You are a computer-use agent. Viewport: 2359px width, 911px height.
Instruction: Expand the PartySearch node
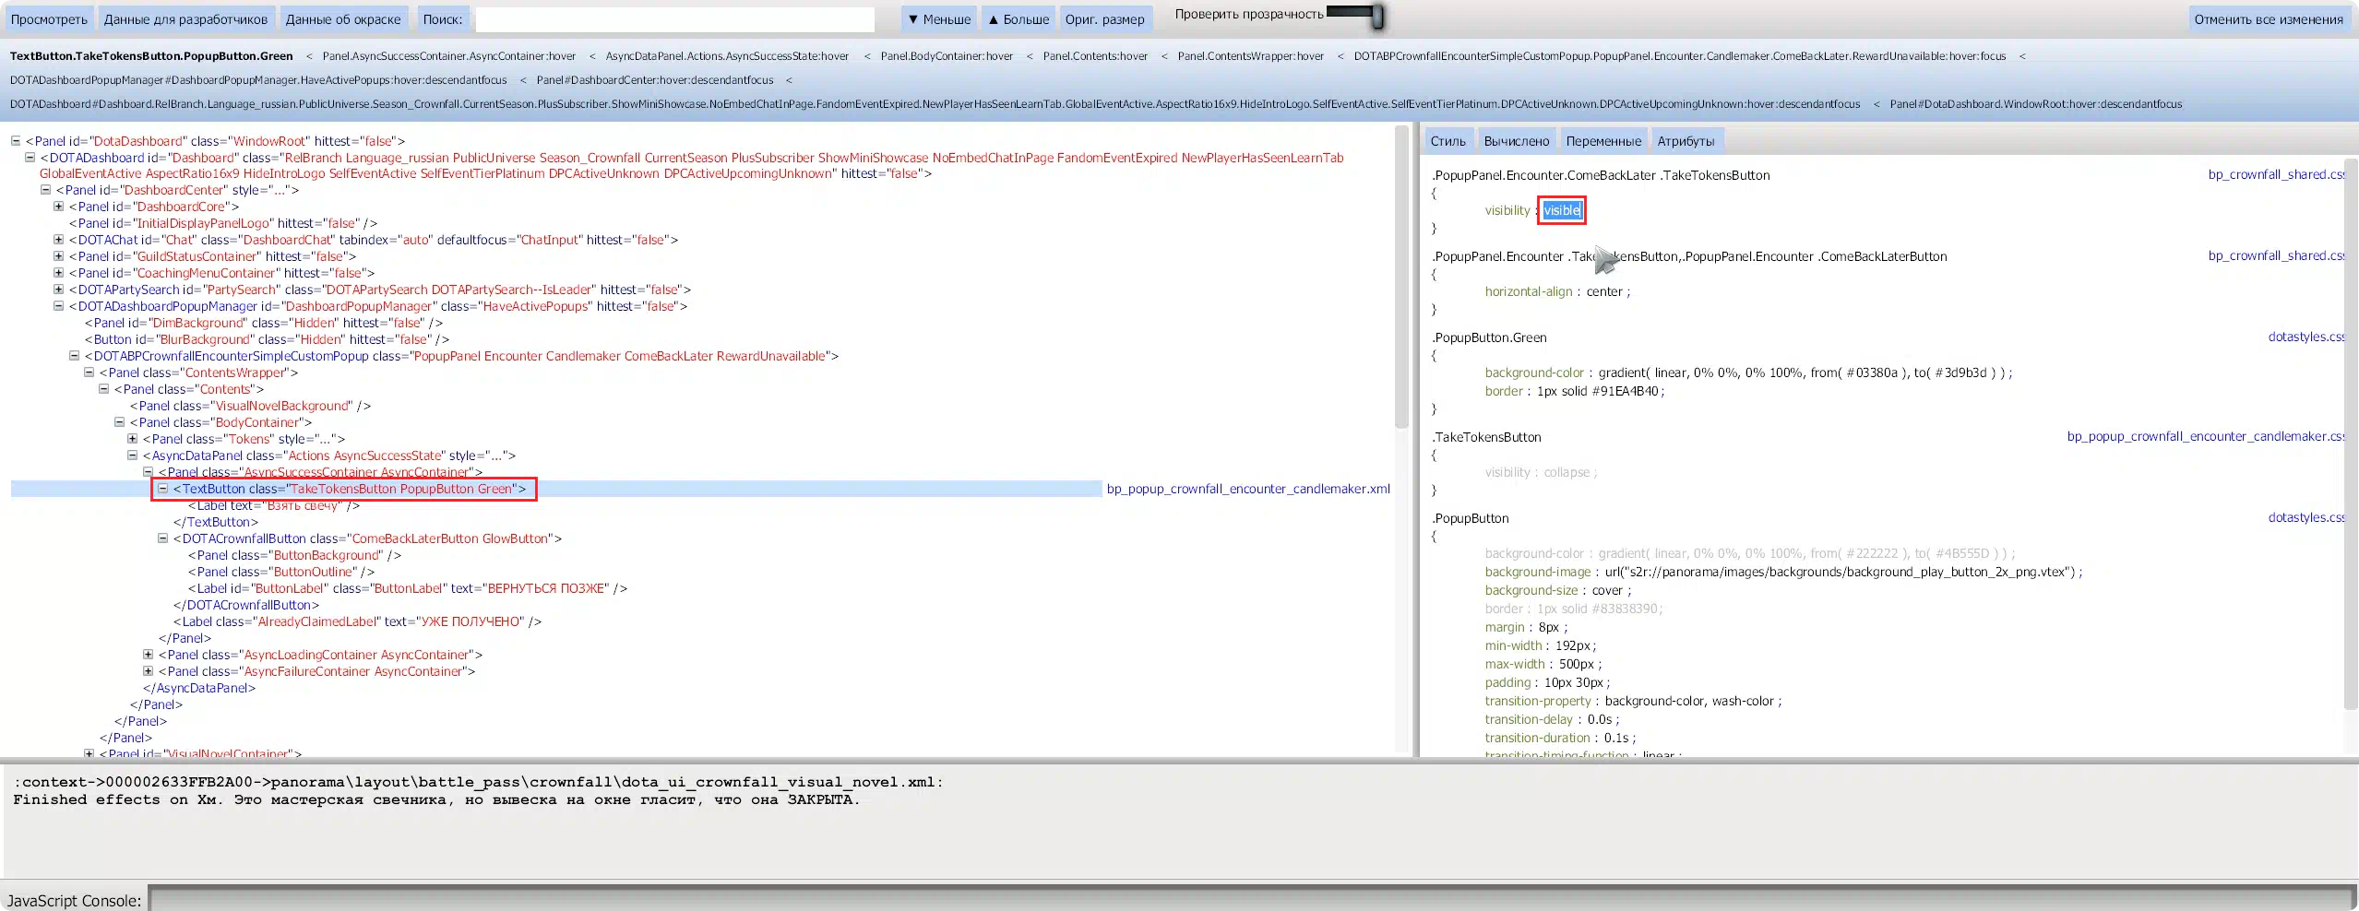click(59, 290)
